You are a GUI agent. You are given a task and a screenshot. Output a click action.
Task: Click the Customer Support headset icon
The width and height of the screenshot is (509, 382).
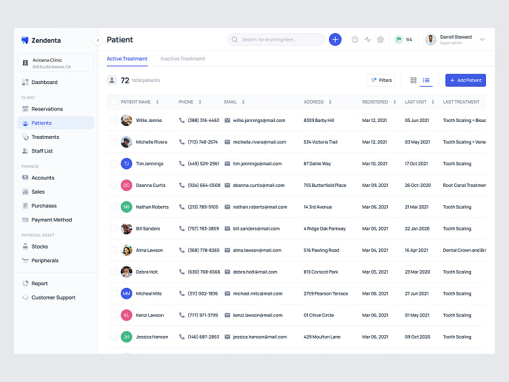coord(25,297)
